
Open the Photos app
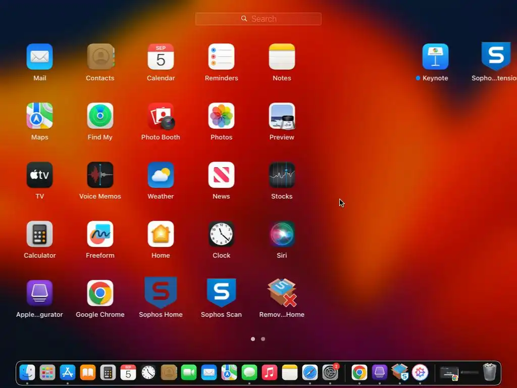(x=221, y=116)
